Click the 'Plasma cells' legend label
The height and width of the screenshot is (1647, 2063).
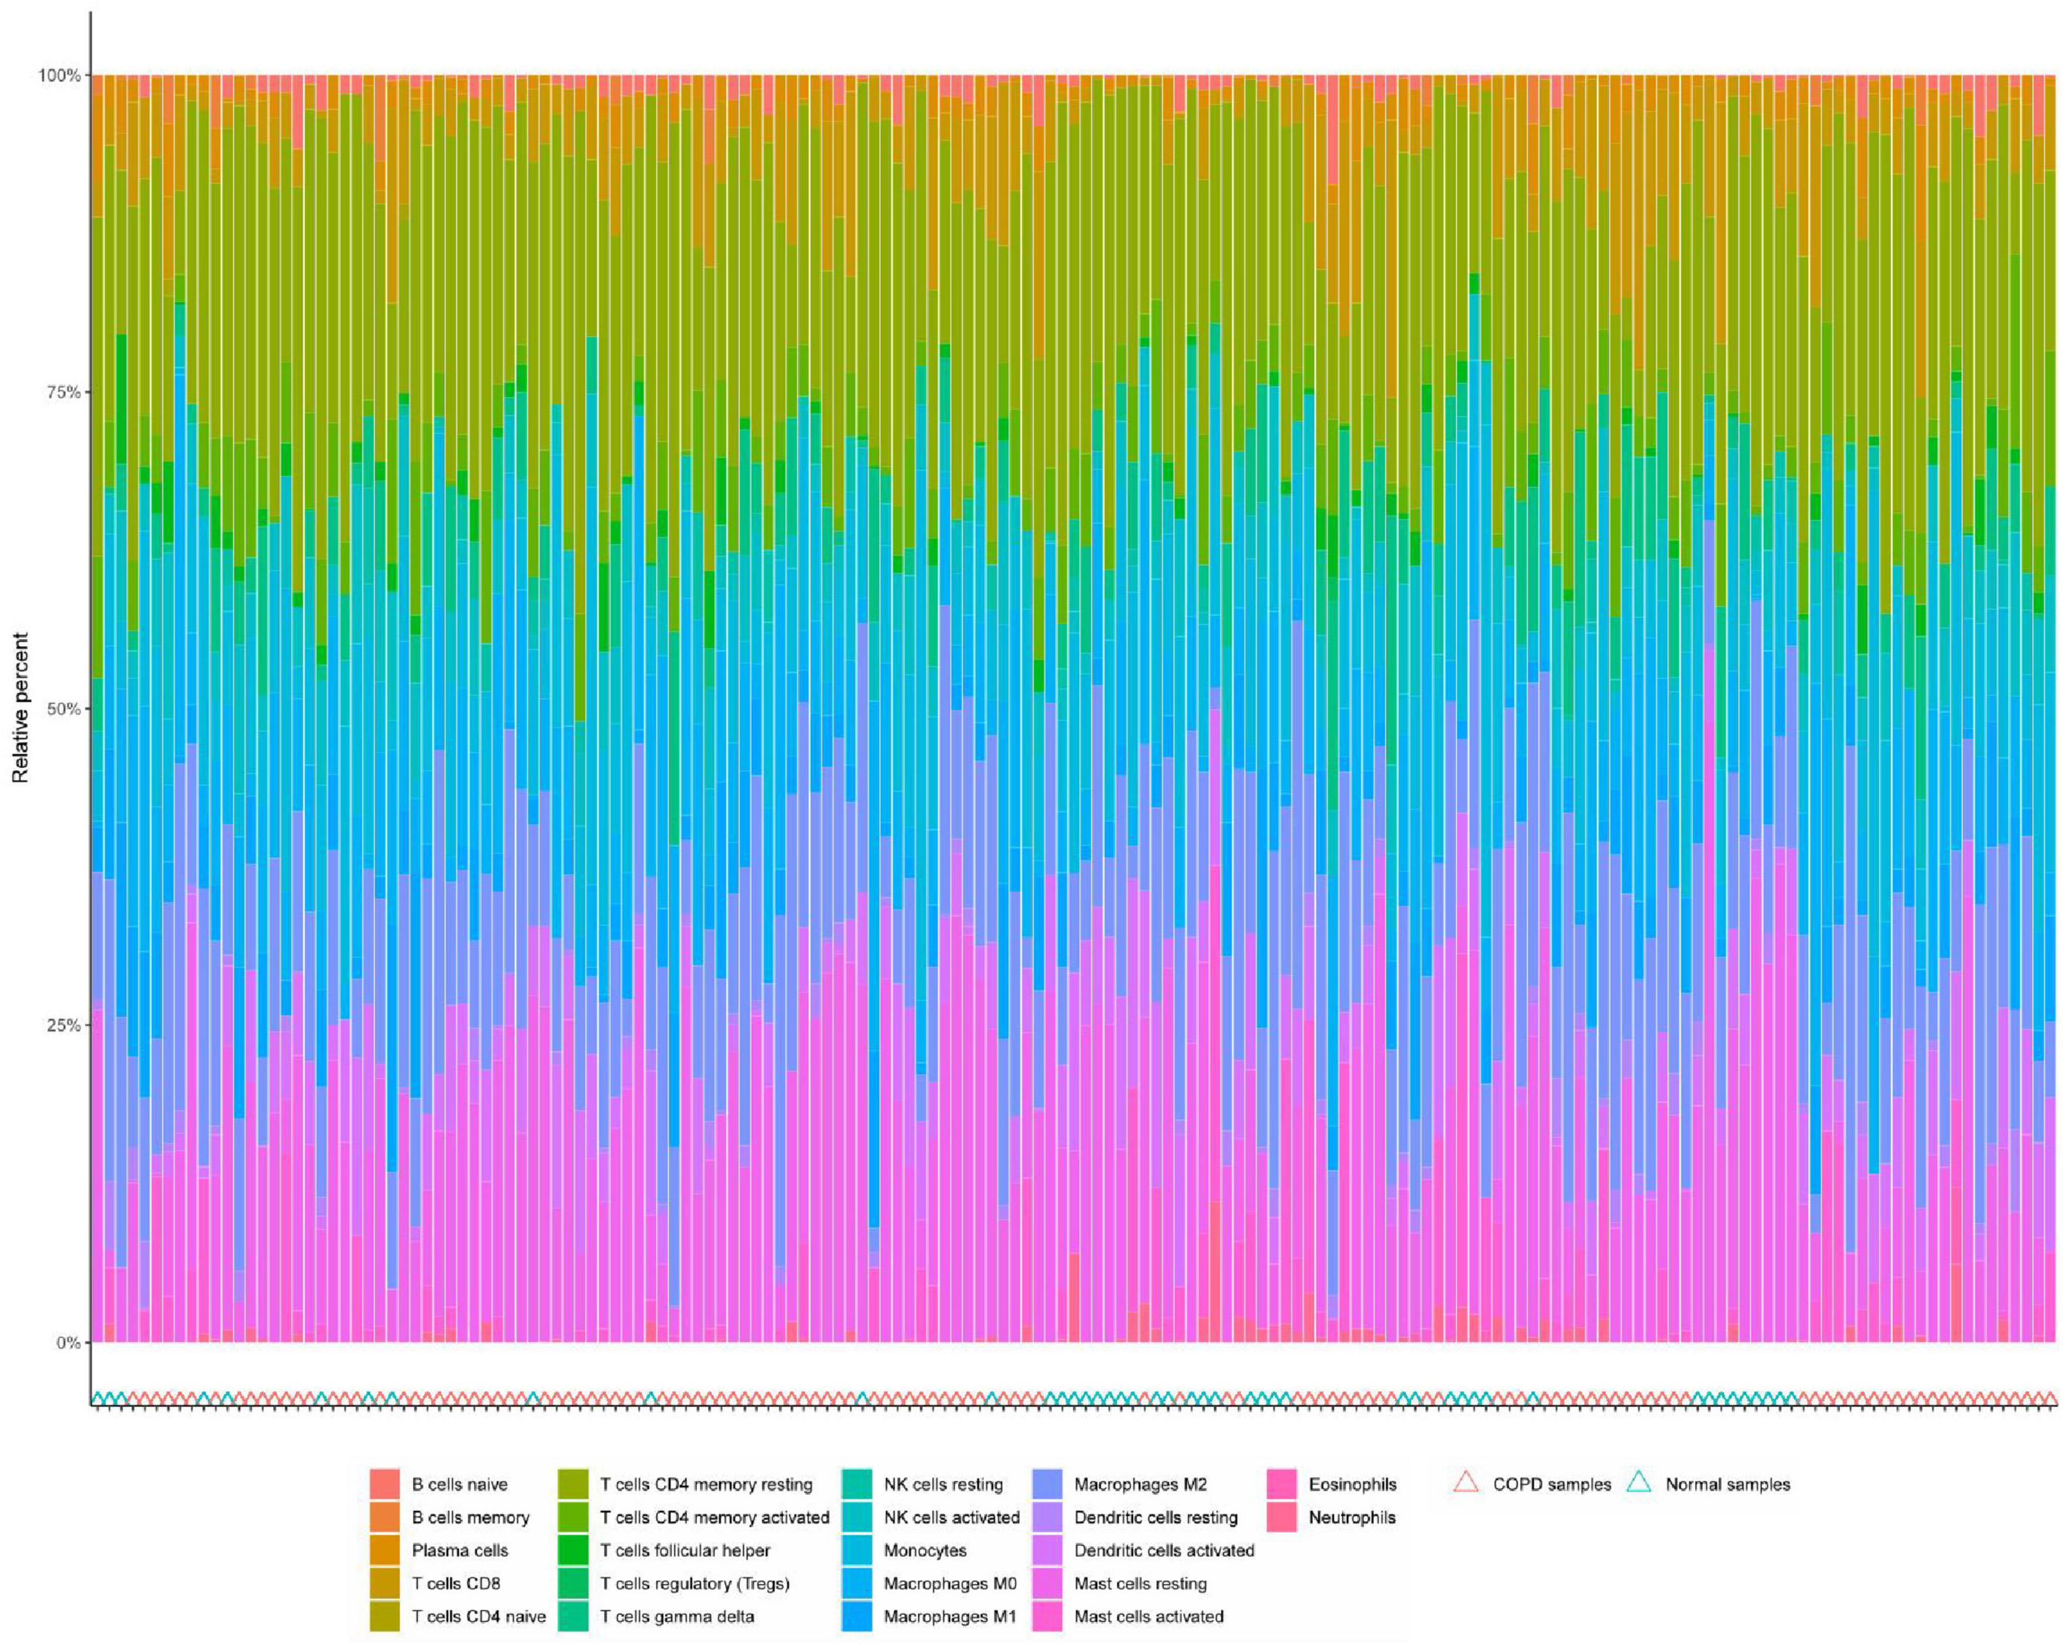[459, 1550]
